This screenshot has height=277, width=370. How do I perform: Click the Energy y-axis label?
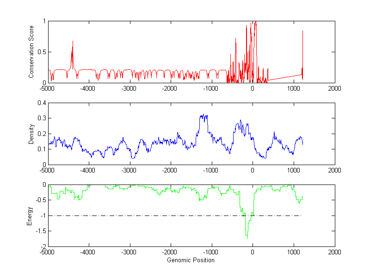coord(30,216)
